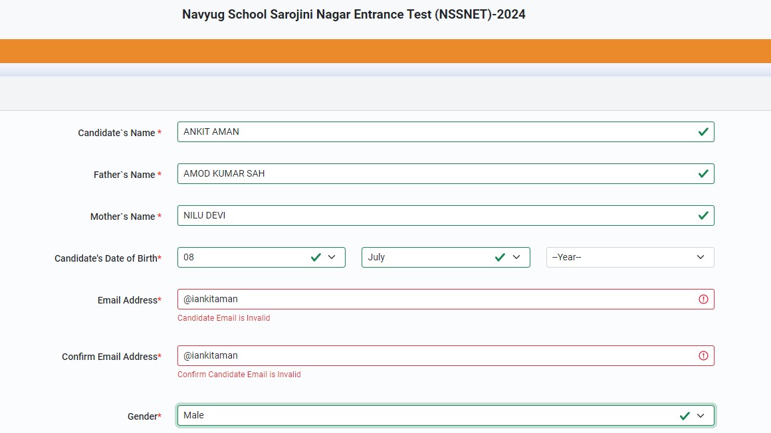
Task: Click the 'Candidate Email is Invalid' error message
Action: point(223,317)
